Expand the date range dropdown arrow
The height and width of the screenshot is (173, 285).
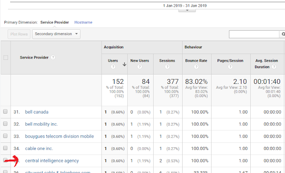click(x=187, y=11)
